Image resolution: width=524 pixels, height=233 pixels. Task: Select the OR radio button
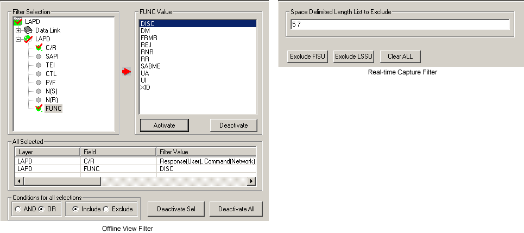tap(41, 209)
